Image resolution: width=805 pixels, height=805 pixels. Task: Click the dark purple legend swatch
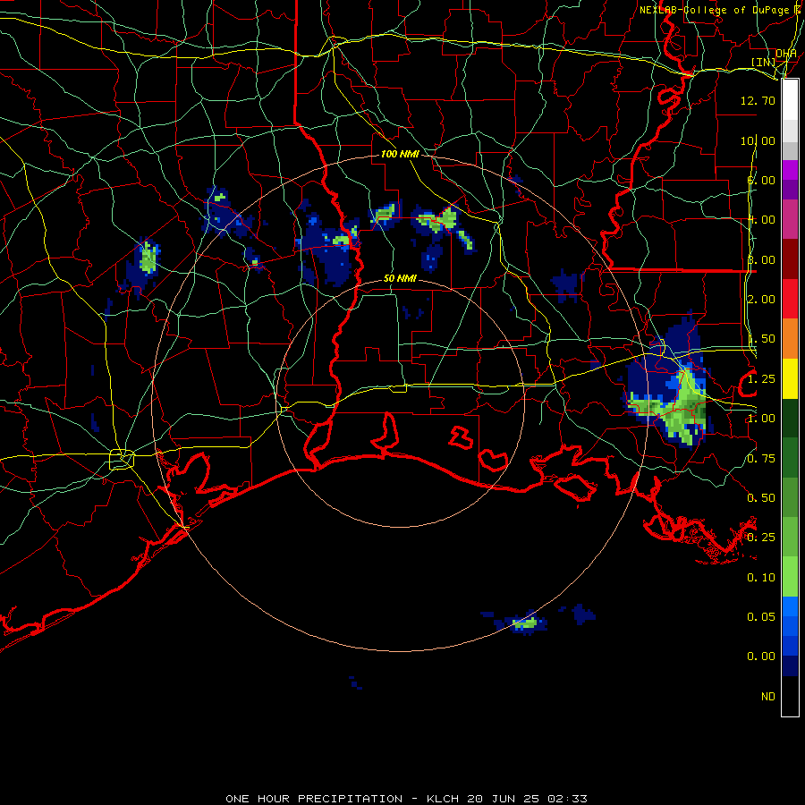(790, 190)
